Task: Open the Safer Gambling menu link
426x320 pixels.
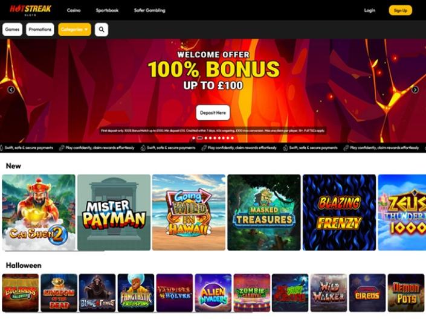Action: click(149, 10)
